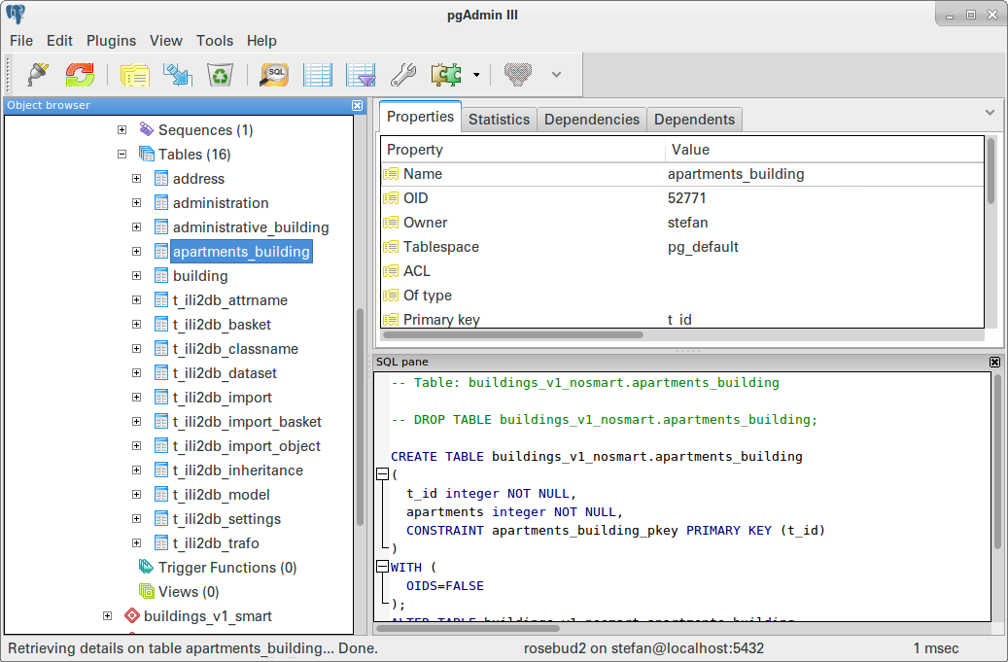
Task: Expand the apartments_building table node
Action: (x=136, y=252)
